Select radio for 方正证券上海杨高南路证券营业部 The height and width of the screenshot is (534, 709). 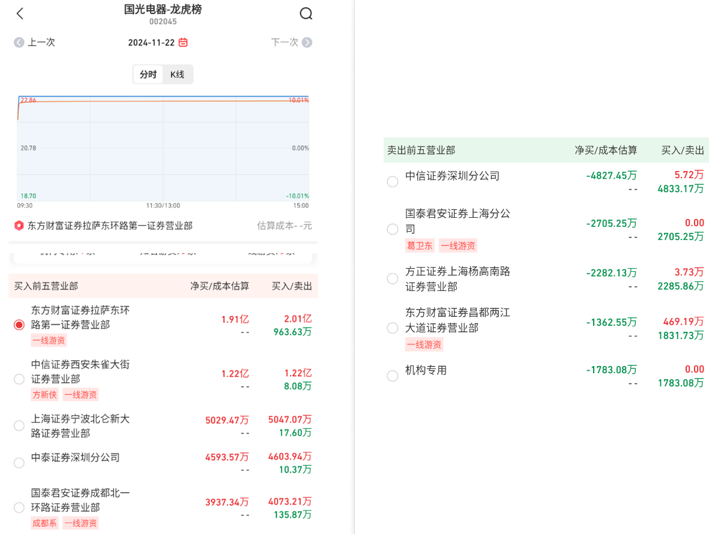(393, 279)
